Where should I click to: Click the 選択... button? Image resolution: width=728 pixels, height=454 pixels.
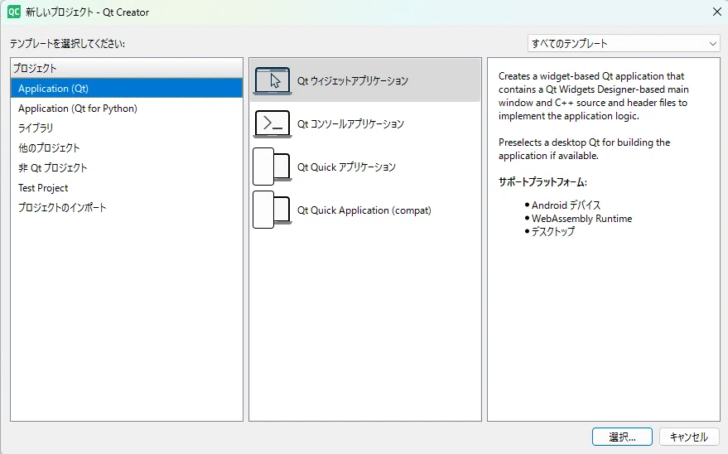(622, 437)
